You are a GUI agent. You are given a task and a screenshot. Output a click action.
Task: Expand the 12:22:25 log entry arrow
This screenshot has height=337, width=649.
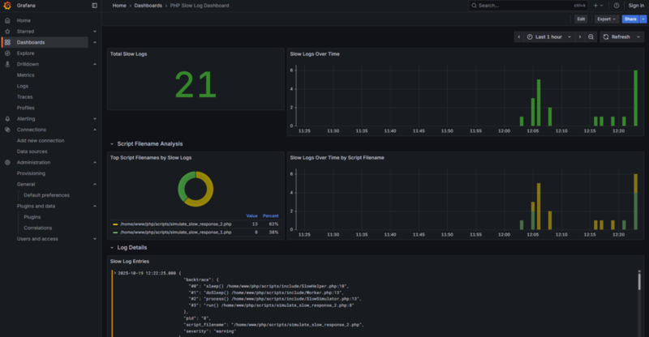[x=115, y=273]
